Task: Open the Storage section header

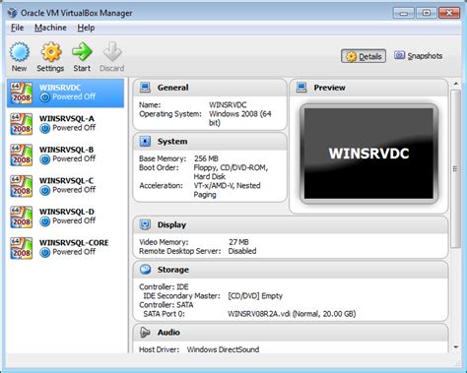Action: [291, 270]
